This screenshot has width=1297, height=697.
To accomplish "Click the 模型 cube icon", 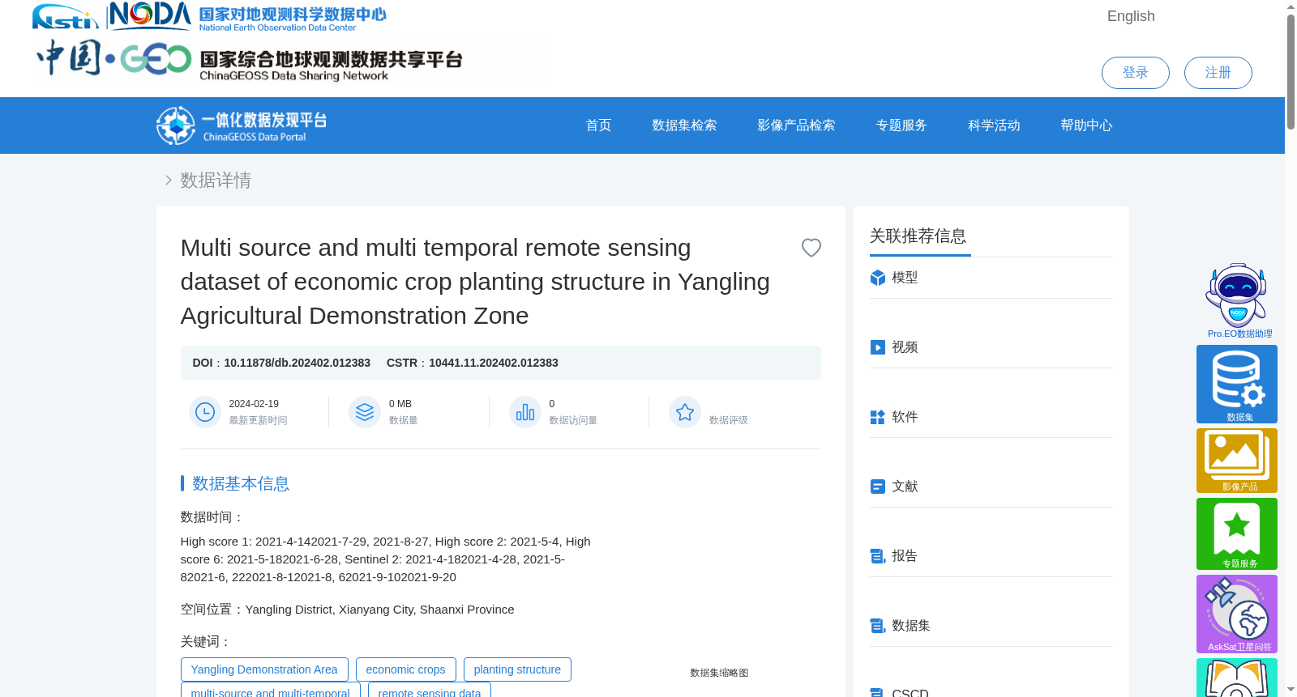I will pos(878,278).
